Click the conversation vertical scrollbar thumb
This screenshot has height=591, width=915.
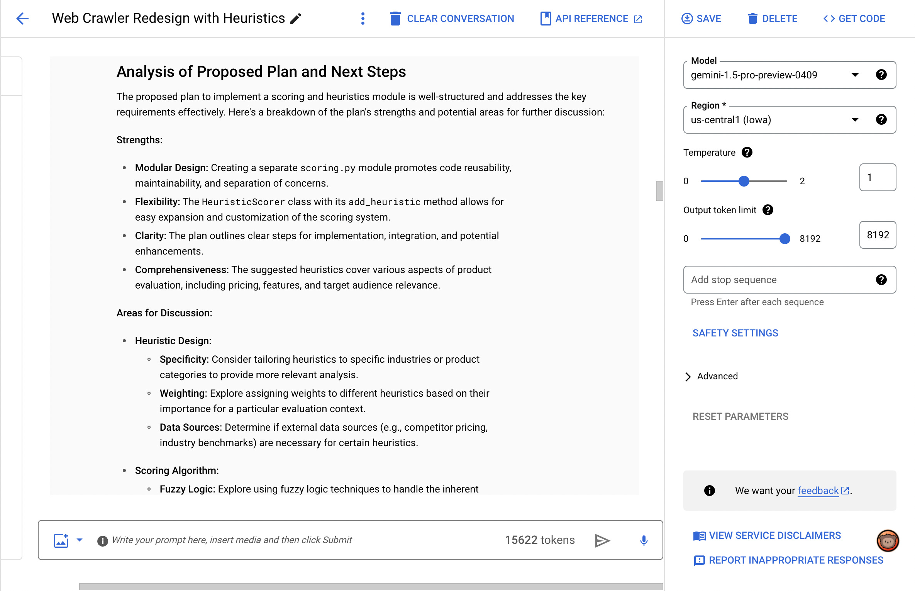659,191
